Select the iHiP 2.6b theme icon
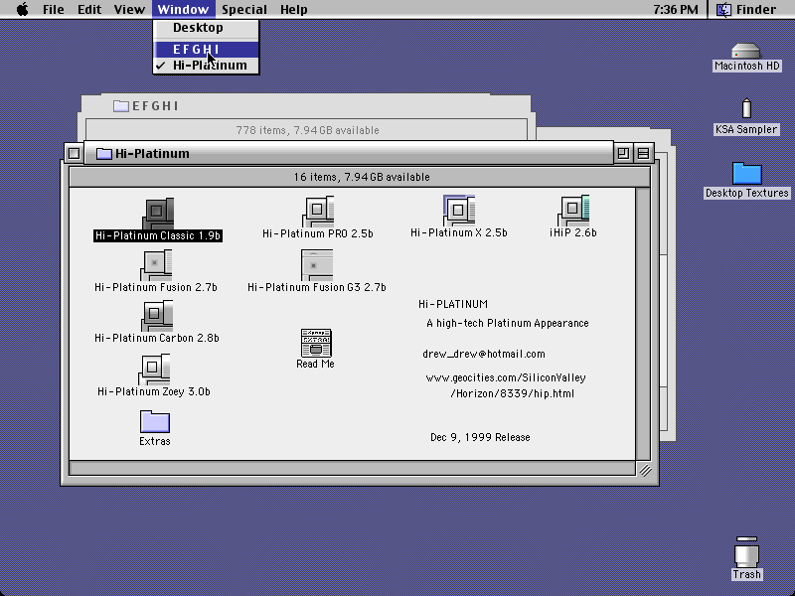 (x=573, y=211)
